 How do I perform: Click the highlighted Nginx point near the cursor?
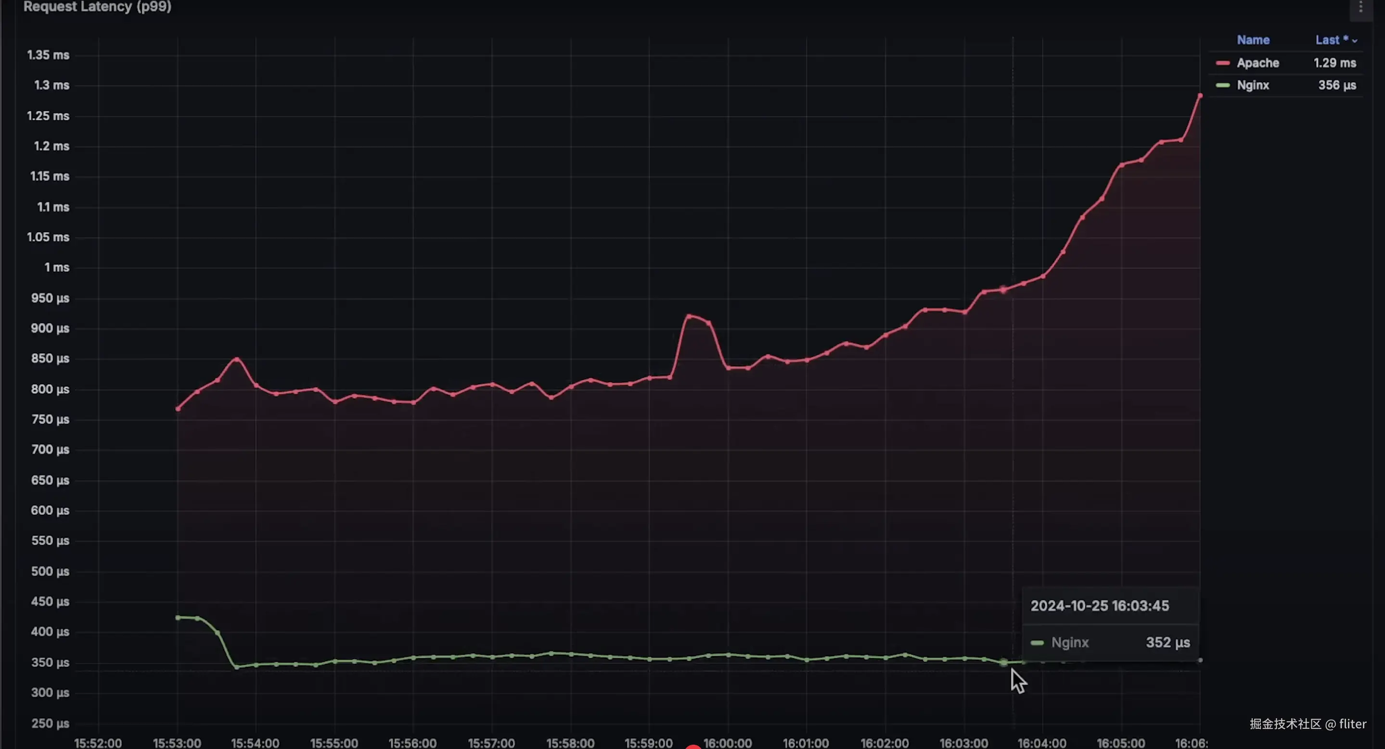pos(1003,662)
